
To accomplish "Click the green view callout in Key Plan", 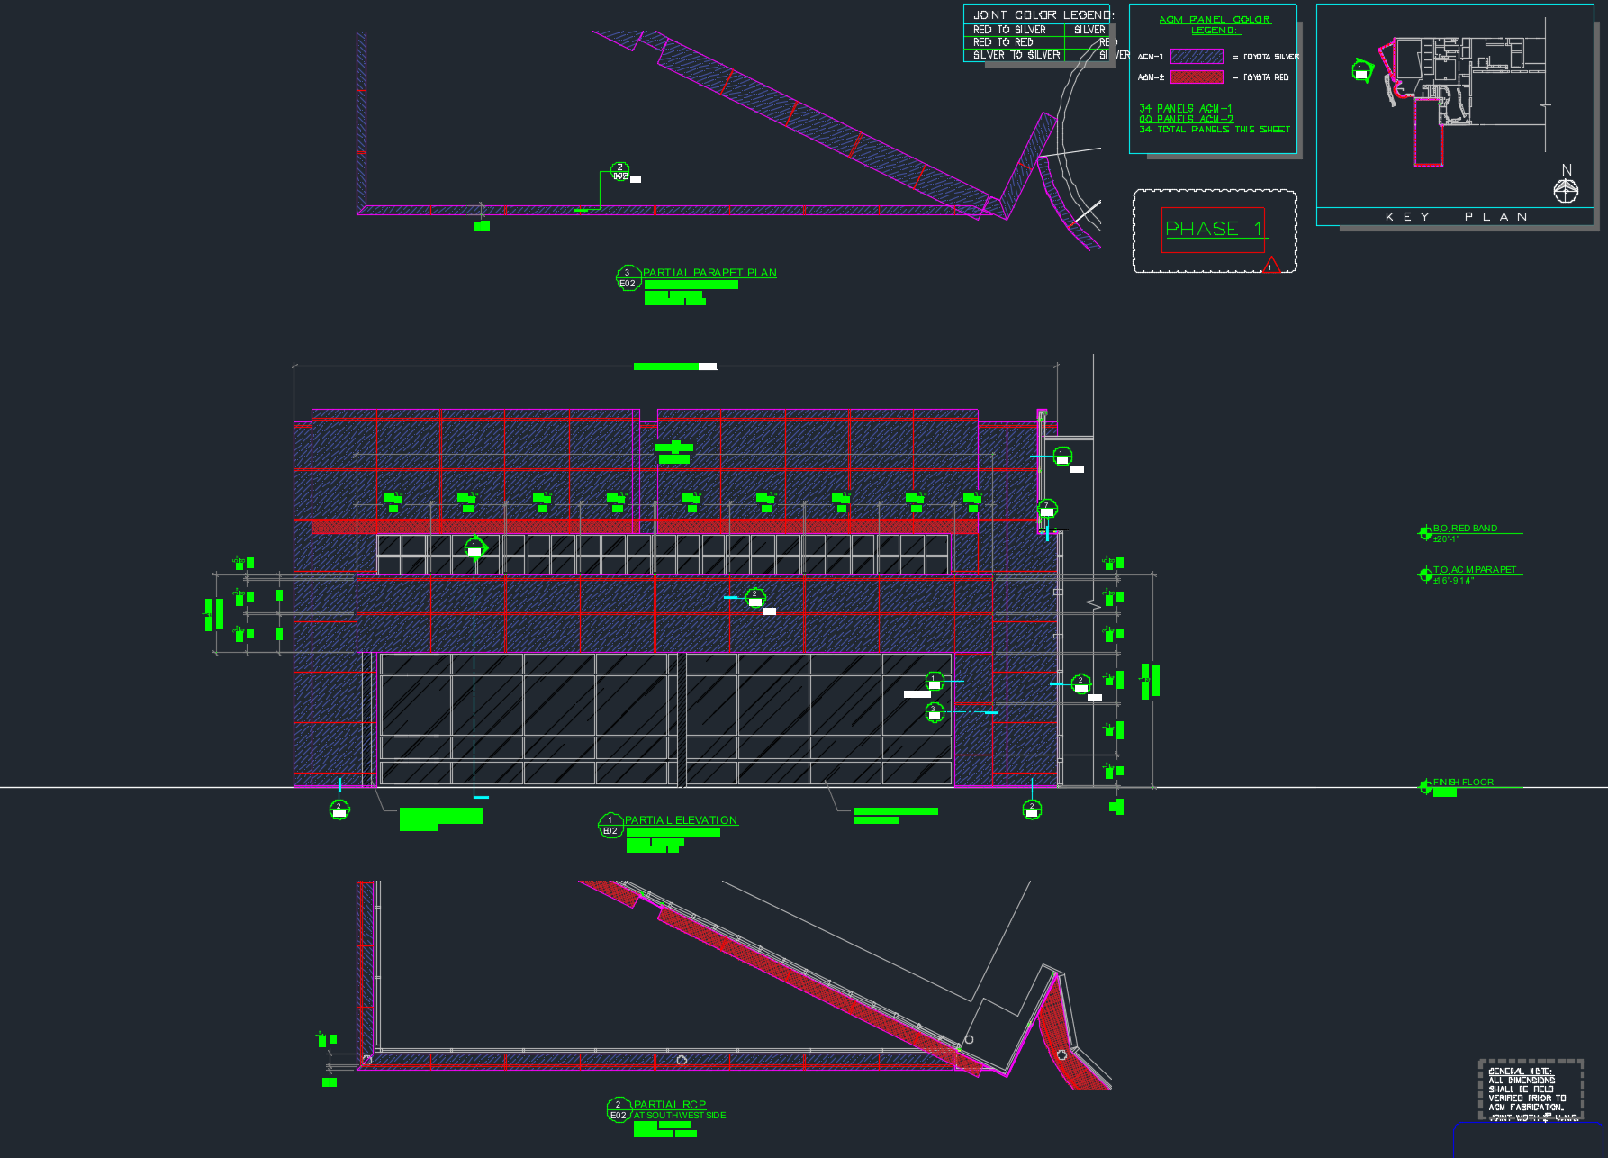I will click(1361, 70).
